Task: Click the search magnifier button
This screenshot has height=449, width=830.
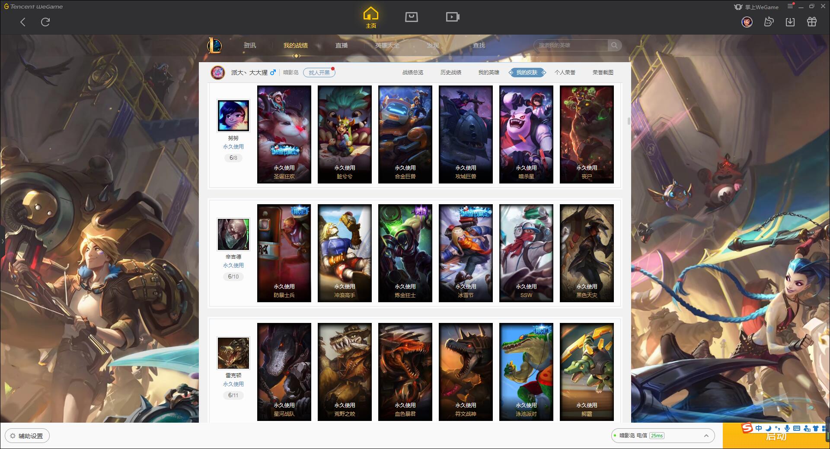Action: point(614,45)
